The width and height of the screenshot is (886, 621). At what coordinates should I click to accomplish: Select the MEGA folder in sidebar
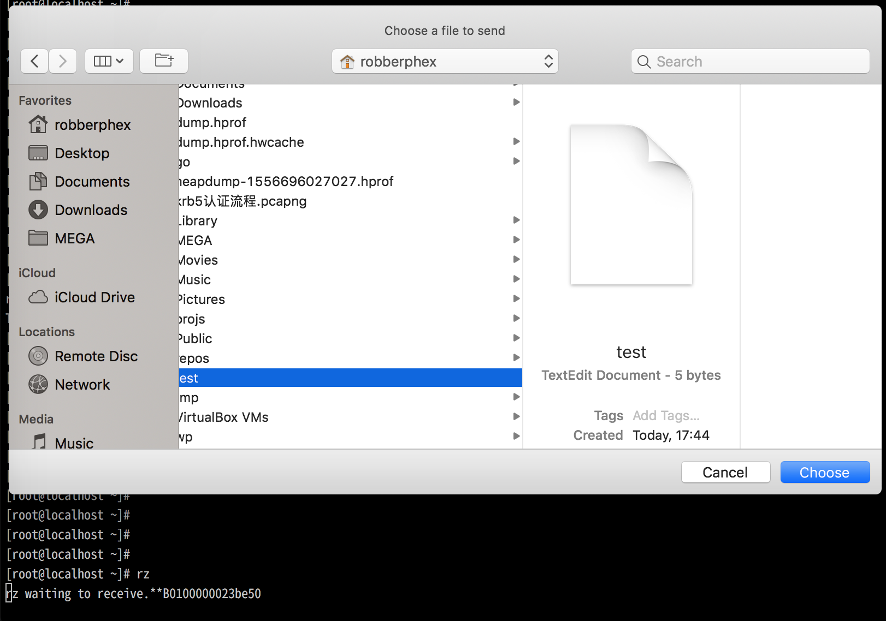coord(74,238)
